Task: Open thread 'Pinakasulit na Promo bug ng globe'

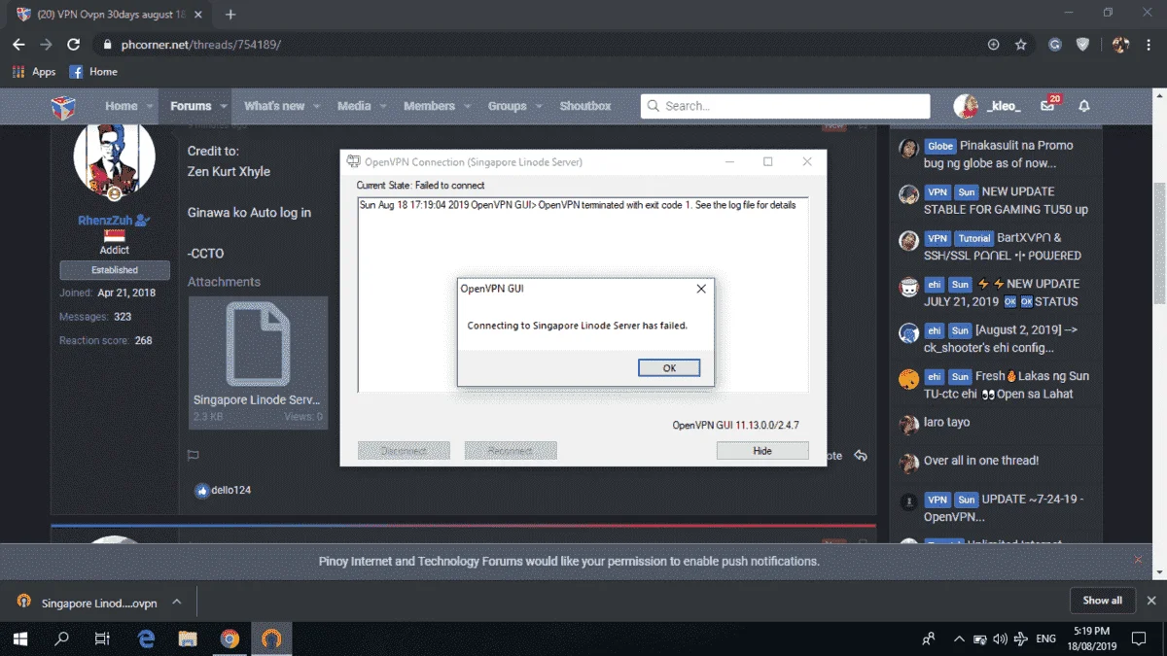Action: click(998, 155)
